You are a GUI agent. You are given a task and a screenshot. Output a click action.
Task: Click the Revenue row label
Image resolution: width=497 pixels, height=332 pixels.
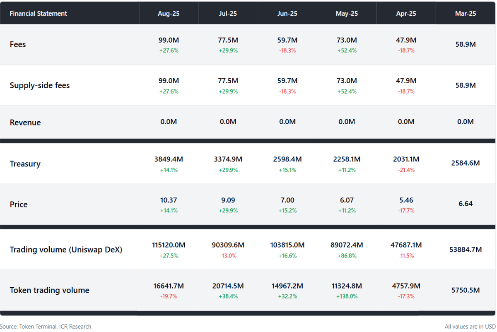point(25,123)
